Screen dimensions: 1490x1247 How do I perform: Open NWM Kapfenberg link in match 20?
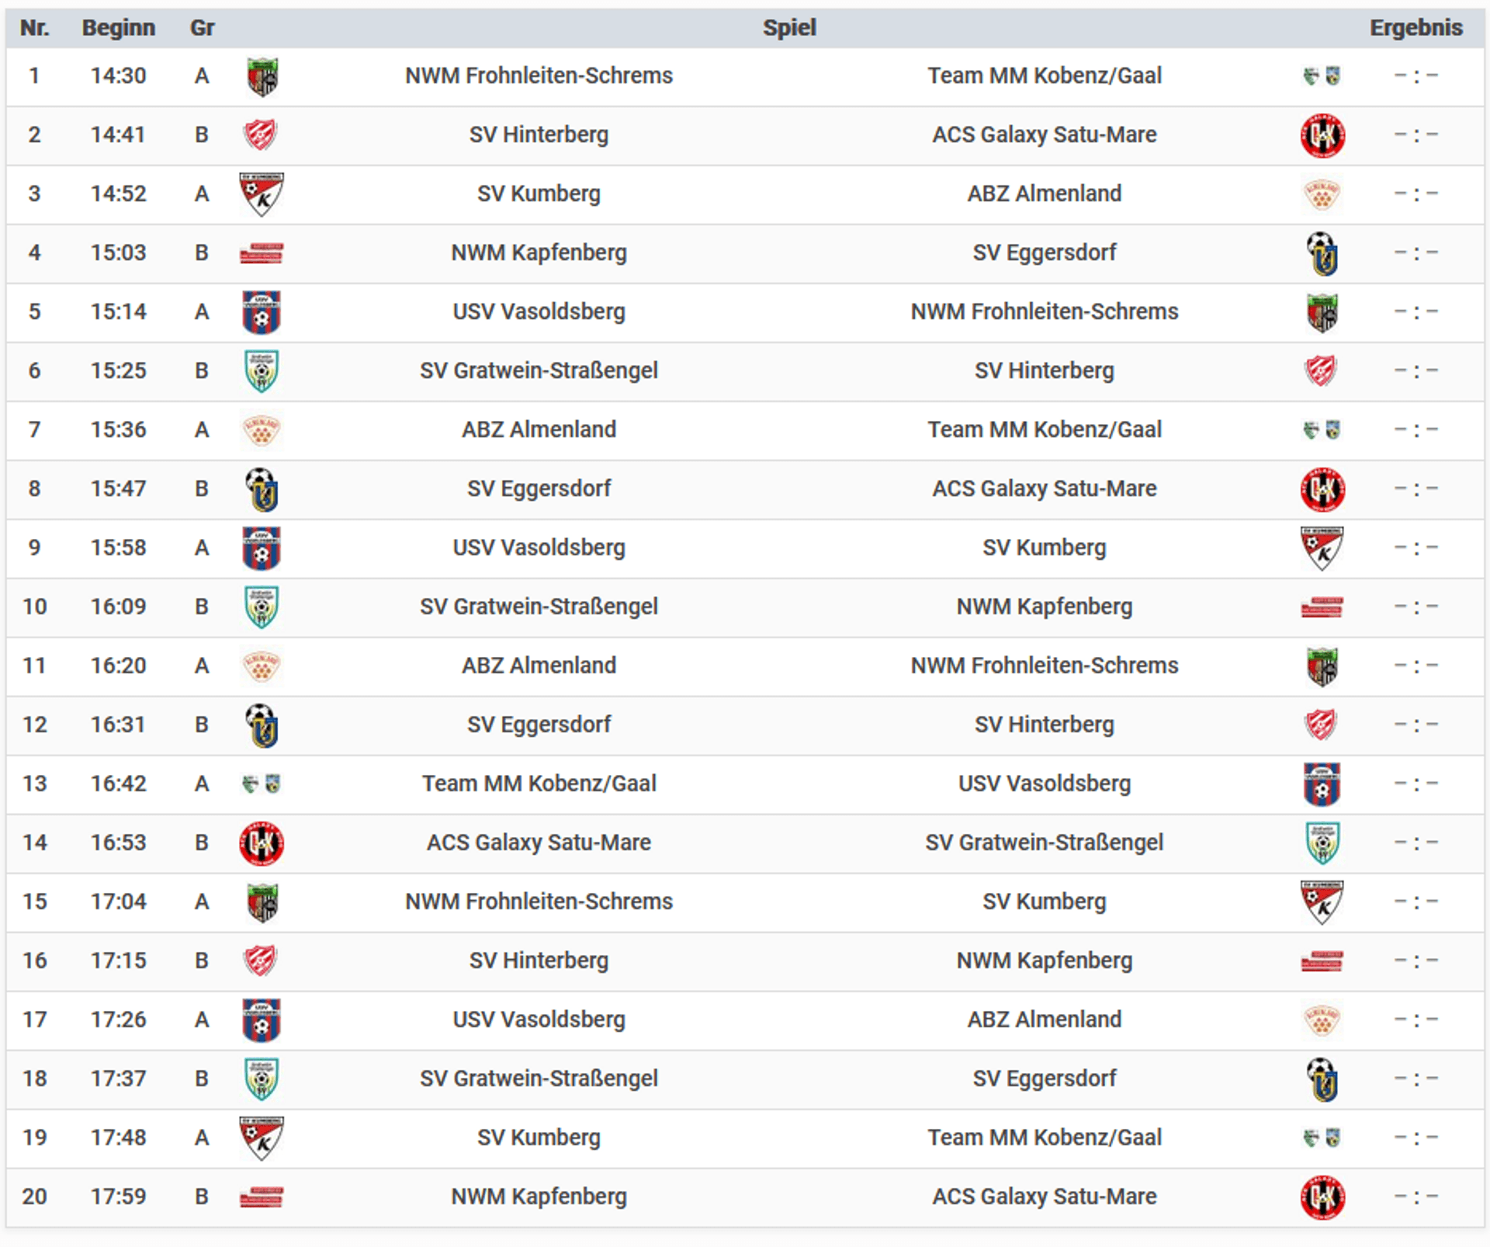pyautogui.click(x=539, y=1197)
